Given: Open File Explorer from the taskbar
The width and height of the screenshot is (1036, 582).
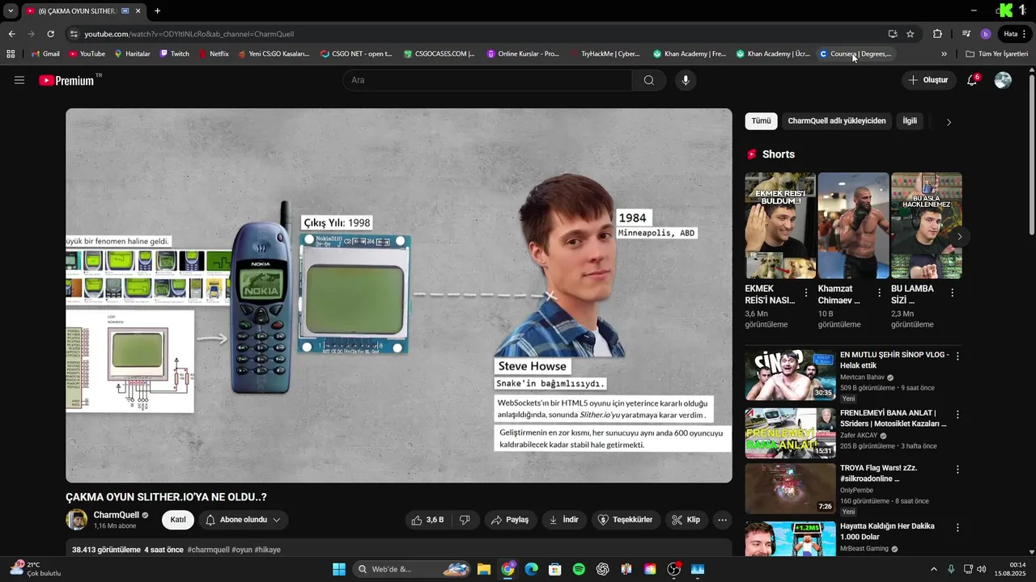Looking at the screenshot, I should click(x=483, y=569).
